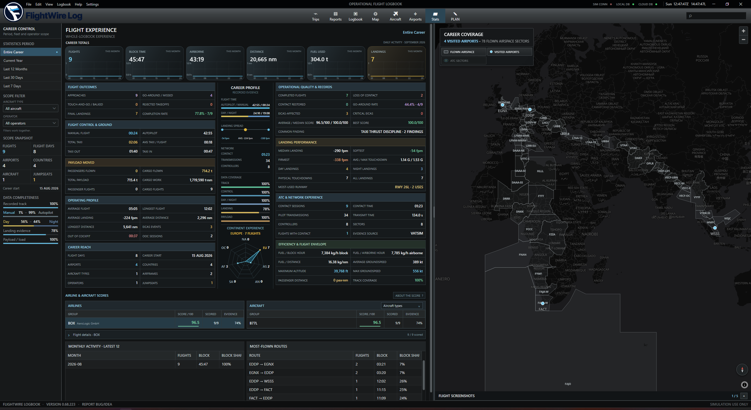This screenshot has height=410, width=751.
Task: Toggle the ATC Sectors layer
Action: click(x=464, y=61)
